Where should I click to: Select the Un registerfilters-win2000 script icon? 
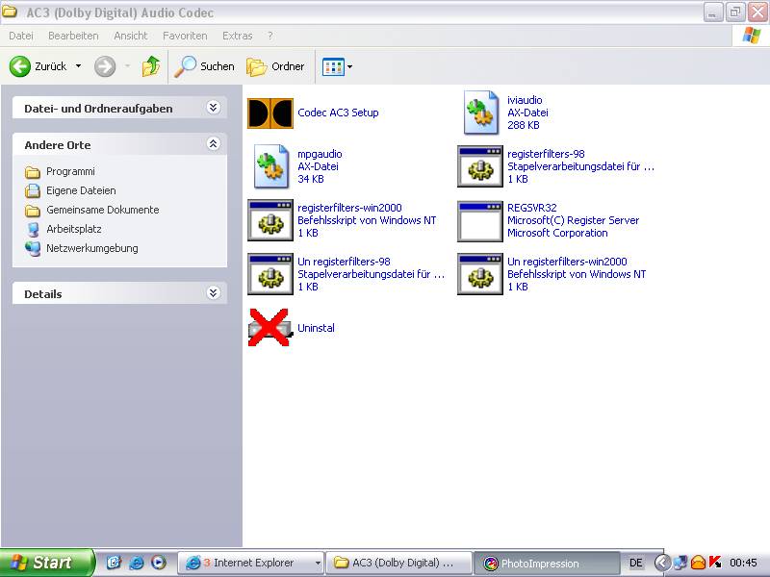[x=479, y=274]
